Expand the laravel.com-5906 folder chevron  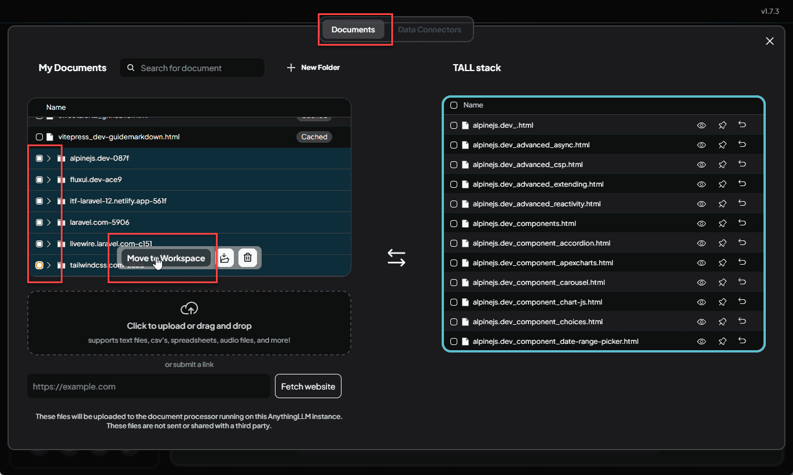[x=49, y=222]
